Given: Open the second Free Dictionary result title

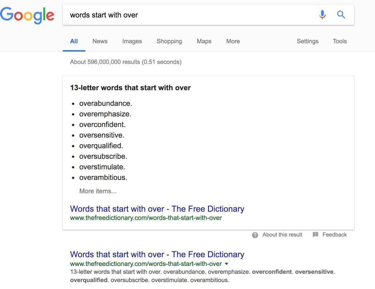Looking at the screenshot, I should tap(157, 254).
